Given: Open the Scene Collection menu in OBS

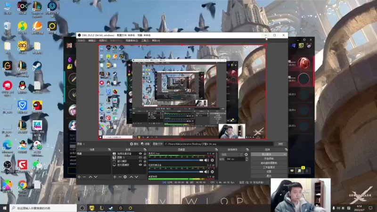Looking at the screenshot, I should pyautogui.click(x=132, y=41).
